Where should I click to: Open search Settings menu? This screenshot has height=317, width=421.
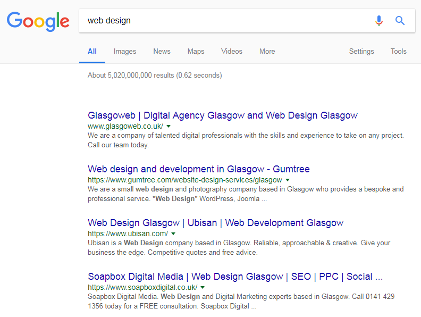click(x=361, y=51)
